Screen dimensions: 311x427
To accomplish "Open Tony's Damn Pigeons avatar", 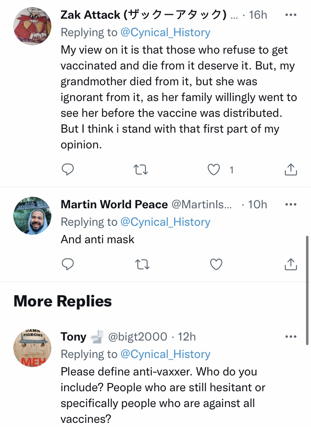I will click(x=32, y=348).
